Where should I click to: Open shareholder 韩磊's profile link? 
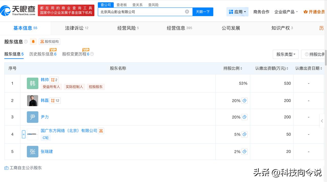tap(45, 100)
